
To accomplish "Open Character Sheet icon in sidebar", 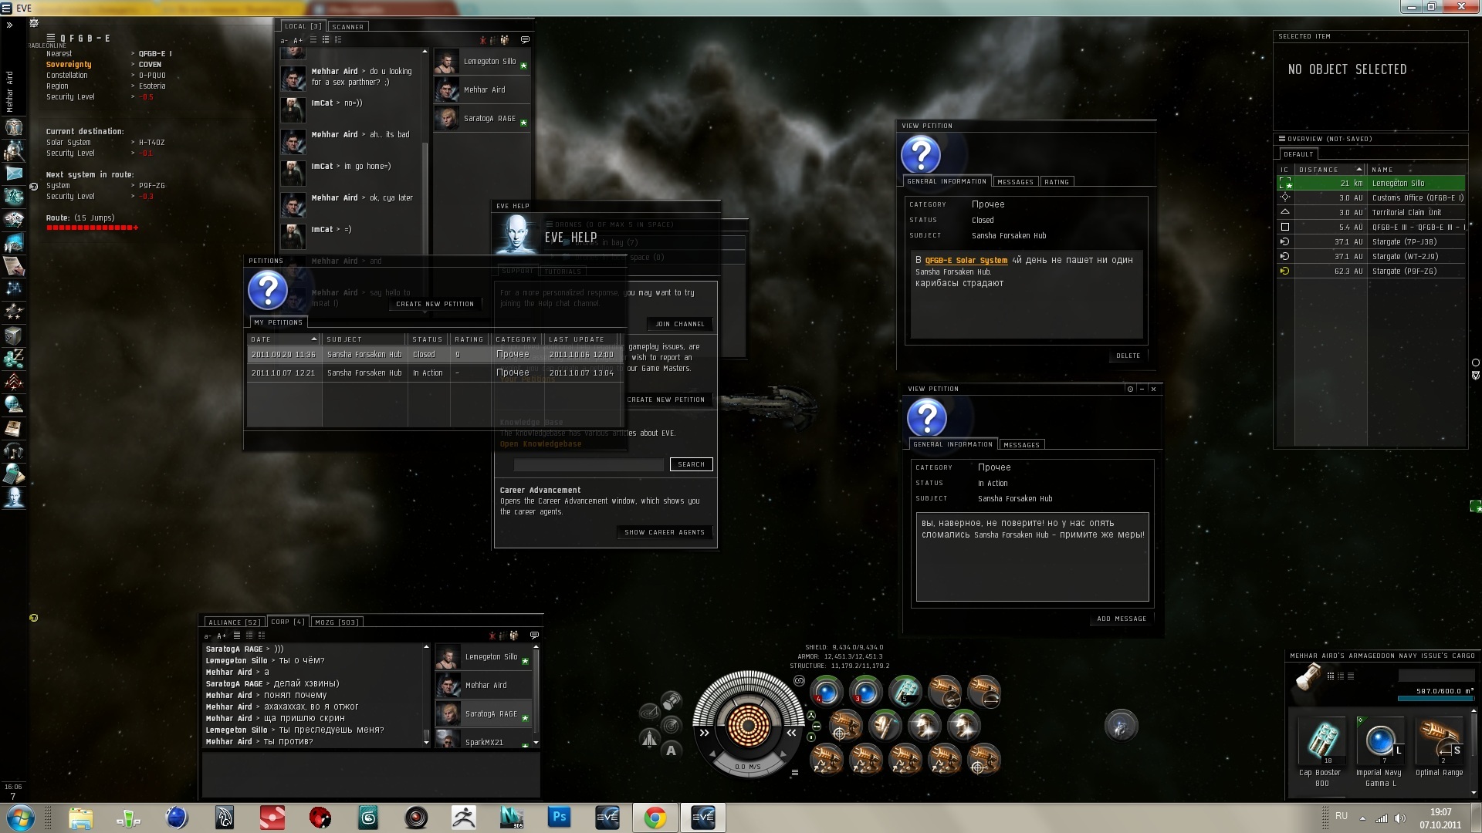I will click(x=14, y=127).
